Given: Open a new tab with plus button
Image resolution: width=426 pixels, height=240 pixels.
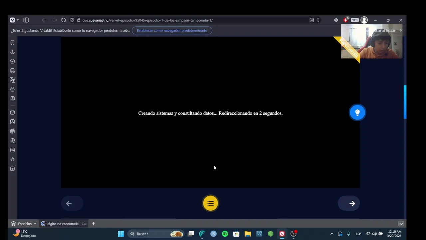Looking at the screenshot, I should coord(94,224).
